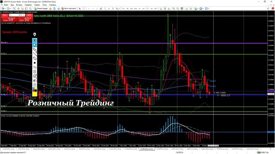Expand periods clock dropdown arrow
The image size is (275, 154).
click(x=203, y=9)
